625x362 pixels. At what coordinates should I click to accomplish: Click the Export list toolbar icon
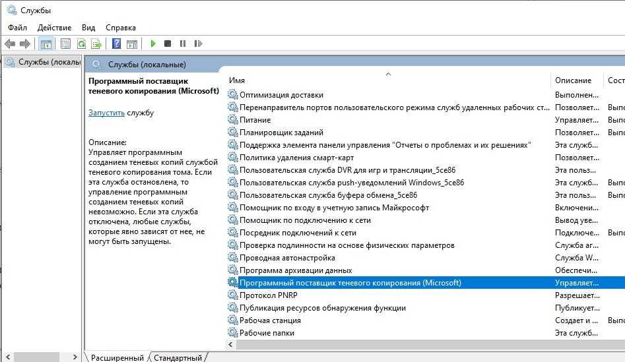tap(96, 44)
